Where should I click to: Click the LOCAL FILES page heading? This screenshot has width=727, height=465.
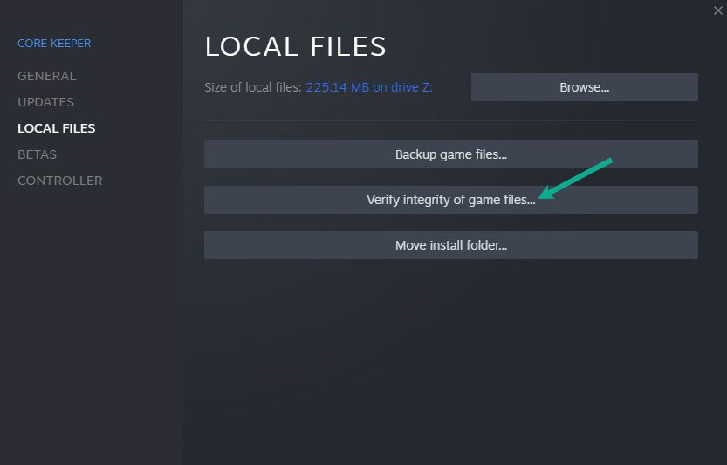coord(295,46)
